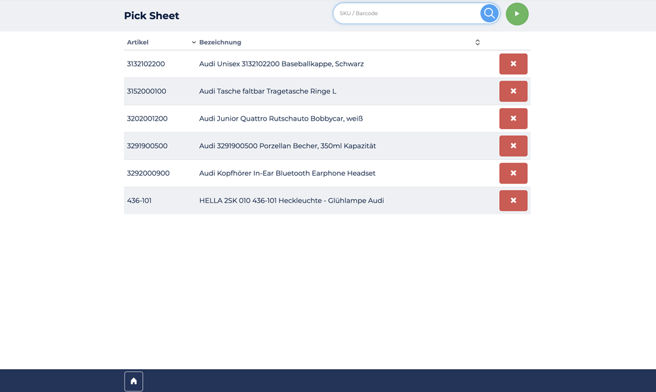Focus the SKU / Barcode input field
The image size is (656, 392).
pyautogui.click(x=407, y=13)
